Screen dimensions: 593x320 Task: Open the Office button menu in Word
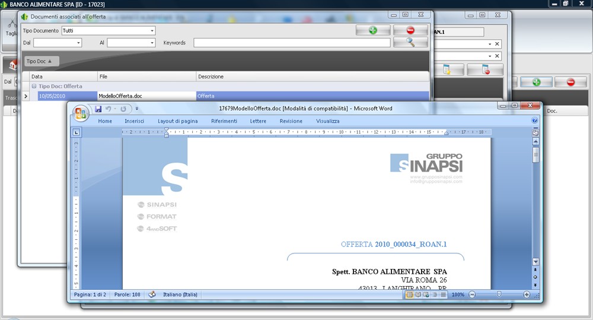(x=81, y=113)
